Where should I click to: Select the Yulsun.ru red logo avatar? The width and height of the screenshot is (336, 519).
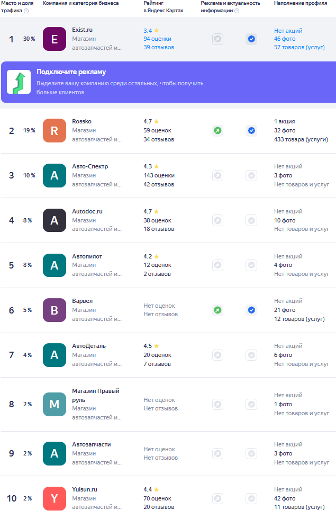pos(55,498)
